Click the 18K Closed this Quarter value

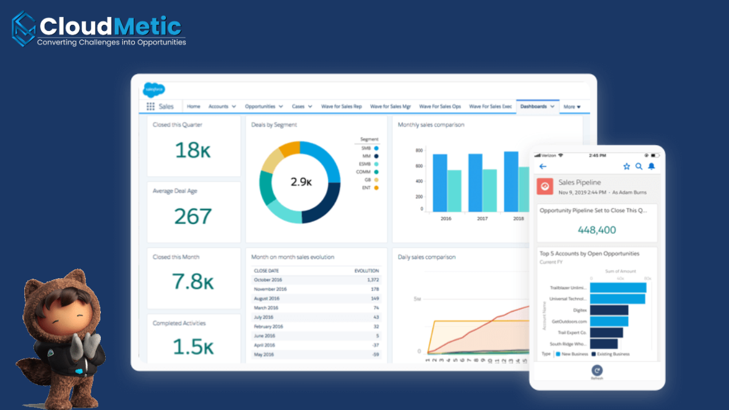tap(193, 149)
